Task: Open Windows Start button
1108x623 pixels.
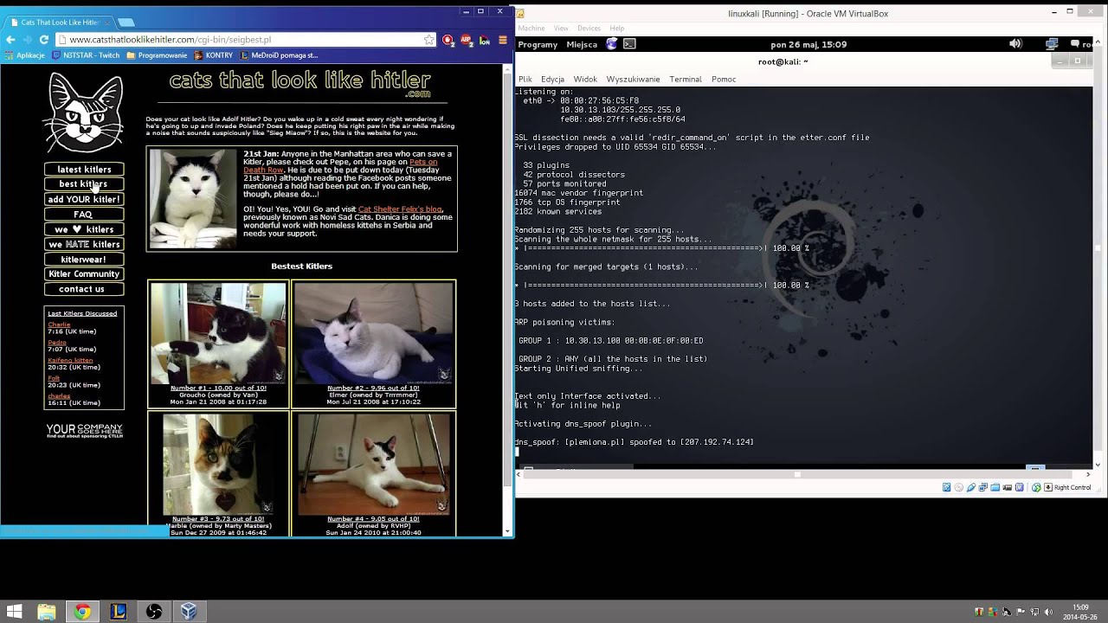Action: (14, 612)
